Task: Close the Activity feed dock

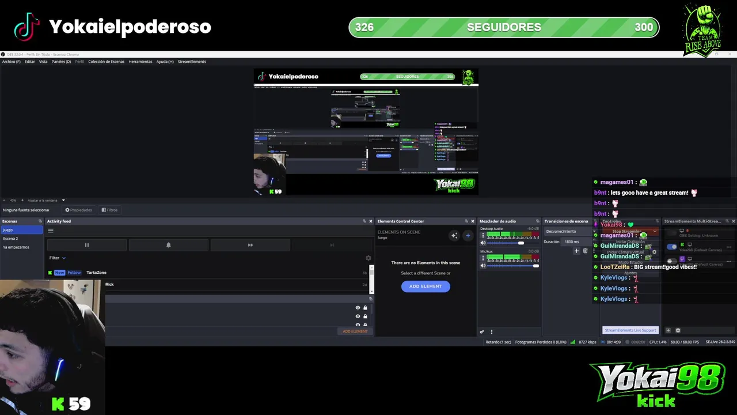Action: click(370, 221)
